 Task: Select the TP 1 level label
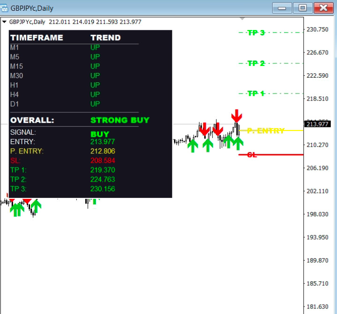pyautogui.click(x=256, y=94)
